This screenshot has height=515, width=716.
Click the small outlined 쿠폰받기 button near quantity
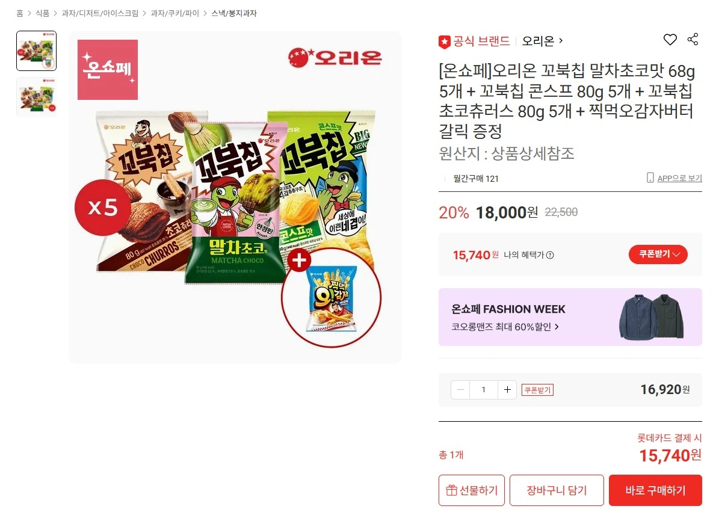pos(537,390)
